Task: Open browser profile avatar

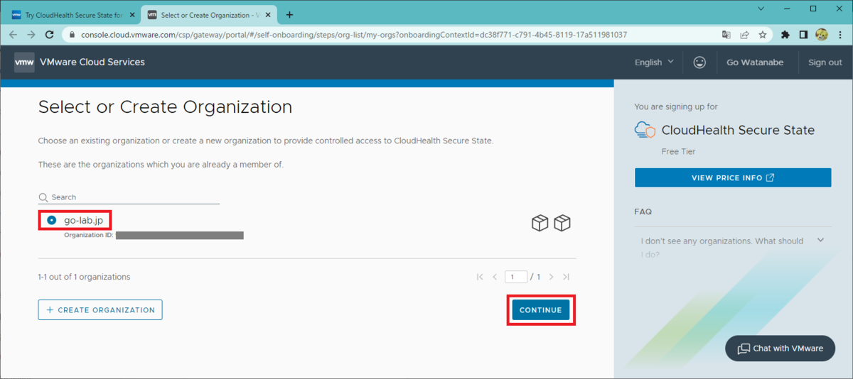Action: [x=822, y=34]
